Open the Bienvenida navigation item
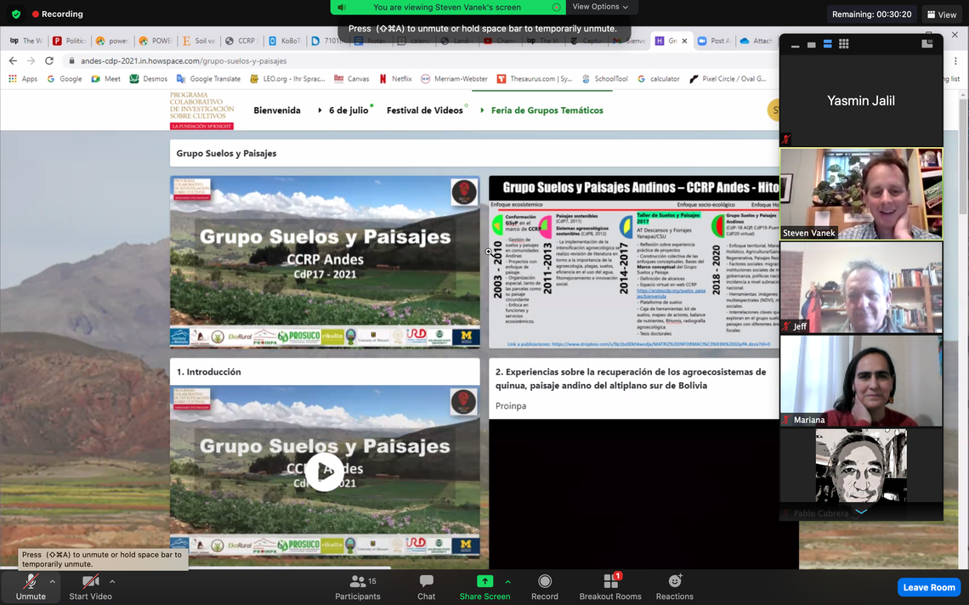Screen dimensions: 969x605 point(277,110)
